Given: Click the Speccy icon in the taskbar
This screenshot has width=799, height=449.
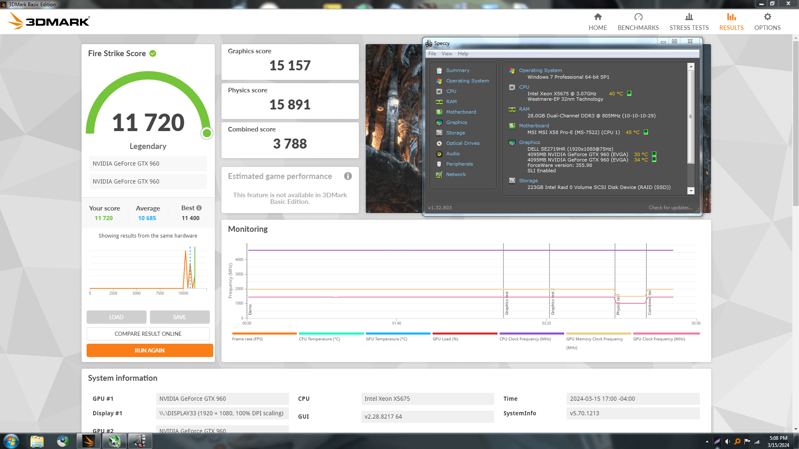Looking at the screenshot, I should pos(140,441).
